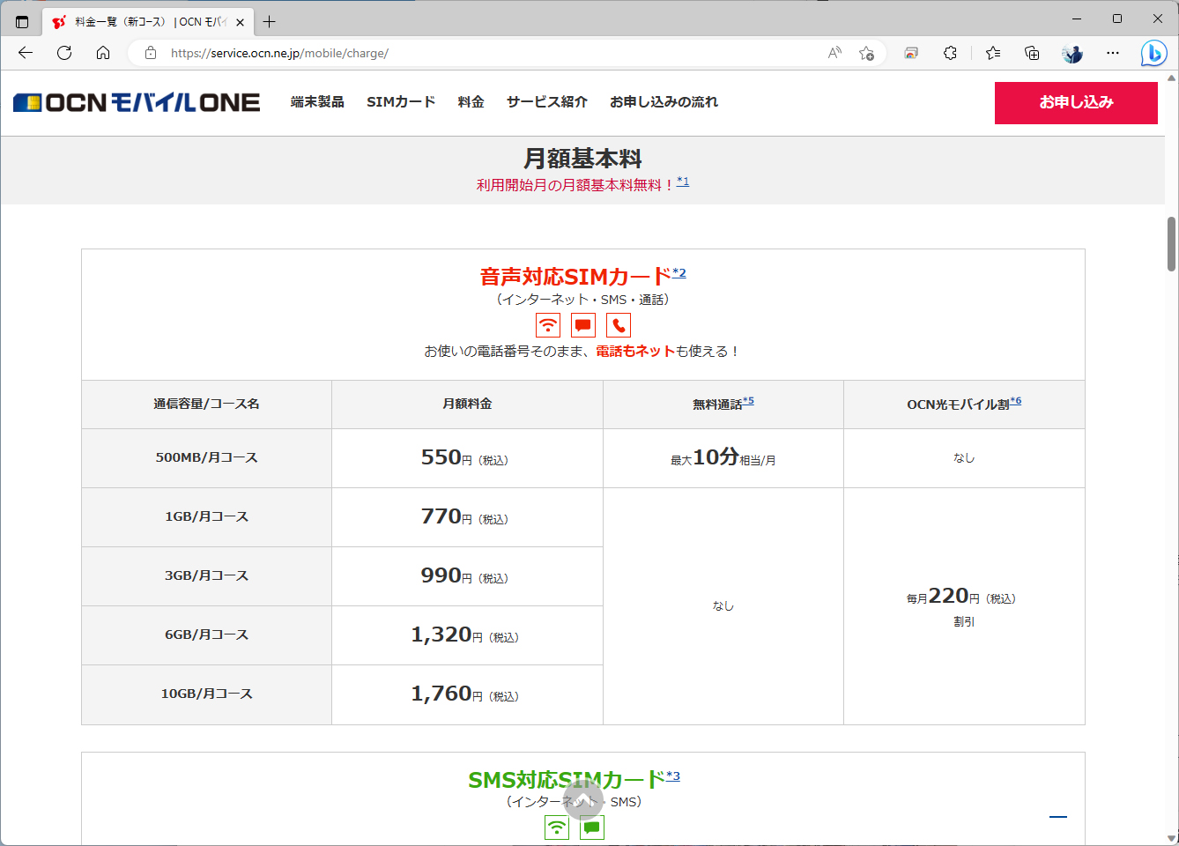Image resolution: width=1179 pixels, height=846 pixels.
Task: Open tab actions menu icon
Action: [x=22, y=22]
